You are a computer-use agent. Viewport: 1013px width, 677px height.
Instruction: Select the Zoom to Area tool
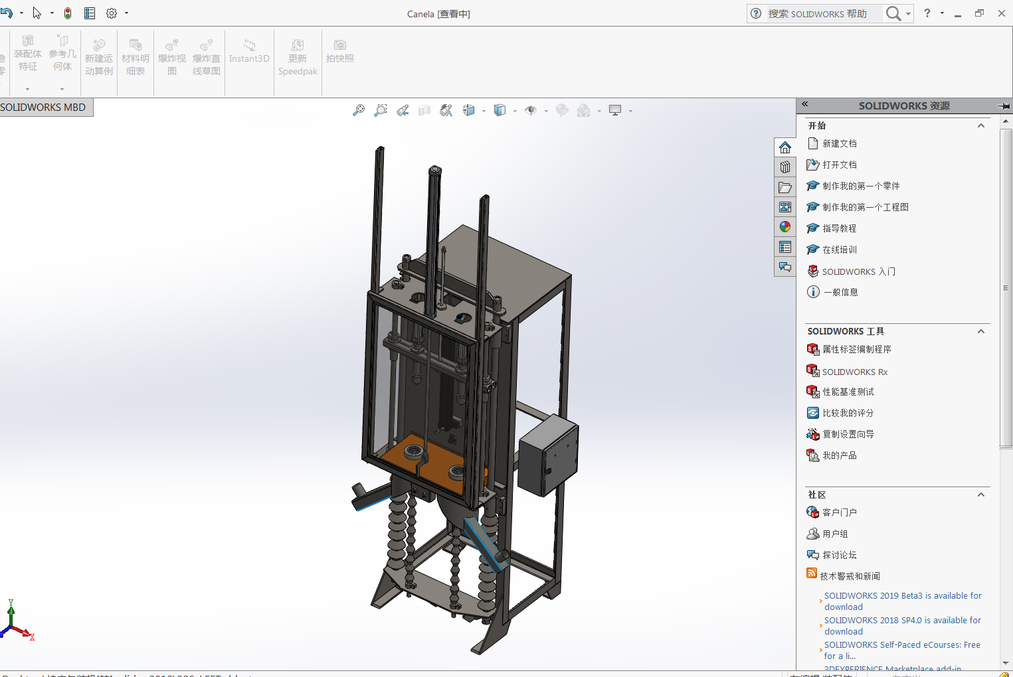coord(381,110)
